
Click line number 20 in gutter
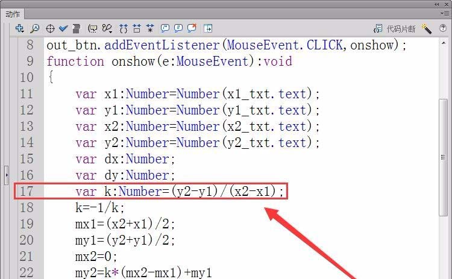27,240
